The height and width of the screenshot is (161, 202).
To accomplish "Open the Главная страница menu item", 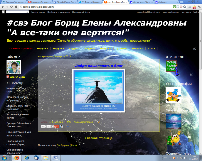I will pyautogui.click(x=21, y=48).
